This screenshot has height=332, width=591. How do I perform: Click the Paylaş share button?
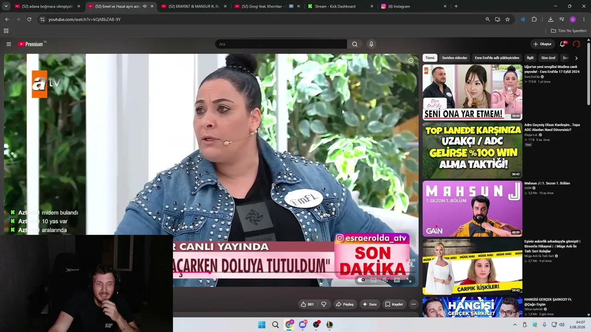coord(345,304)
